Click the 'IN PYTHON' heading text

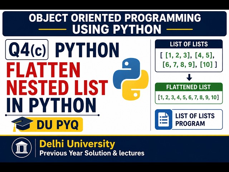[51, 105]
